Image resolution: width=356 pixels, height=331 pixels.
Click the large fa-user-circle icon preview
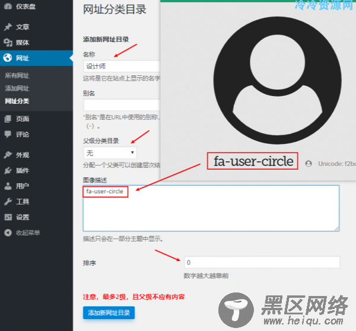277,80
